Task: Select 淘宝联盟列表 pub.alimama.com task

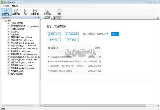Action: tap(24, 54)
